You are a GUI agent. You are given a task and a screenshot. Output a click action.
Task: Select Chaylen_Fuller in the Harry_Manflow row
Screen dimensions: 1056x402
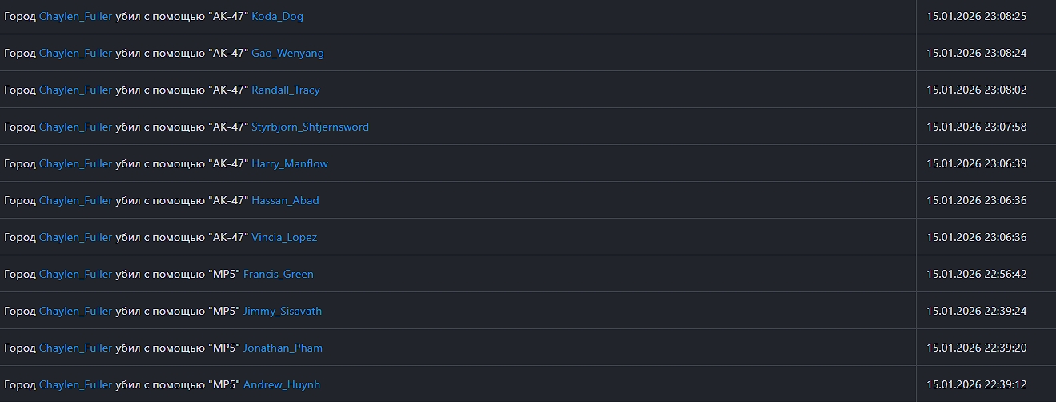coord(75,163)
